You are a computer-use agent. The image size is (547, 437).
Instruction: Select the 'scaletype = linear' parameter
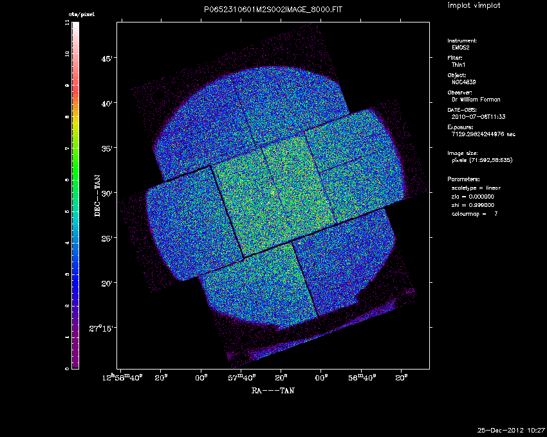coord(476,188)
